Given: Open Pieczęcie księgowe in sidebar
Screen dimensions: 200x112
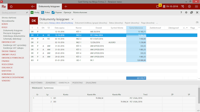Looking at the screenshot, I should click(12, 33).
